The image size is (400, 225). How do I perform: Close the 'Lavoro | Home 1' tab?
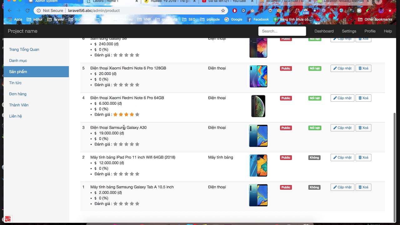click(136, 2)
